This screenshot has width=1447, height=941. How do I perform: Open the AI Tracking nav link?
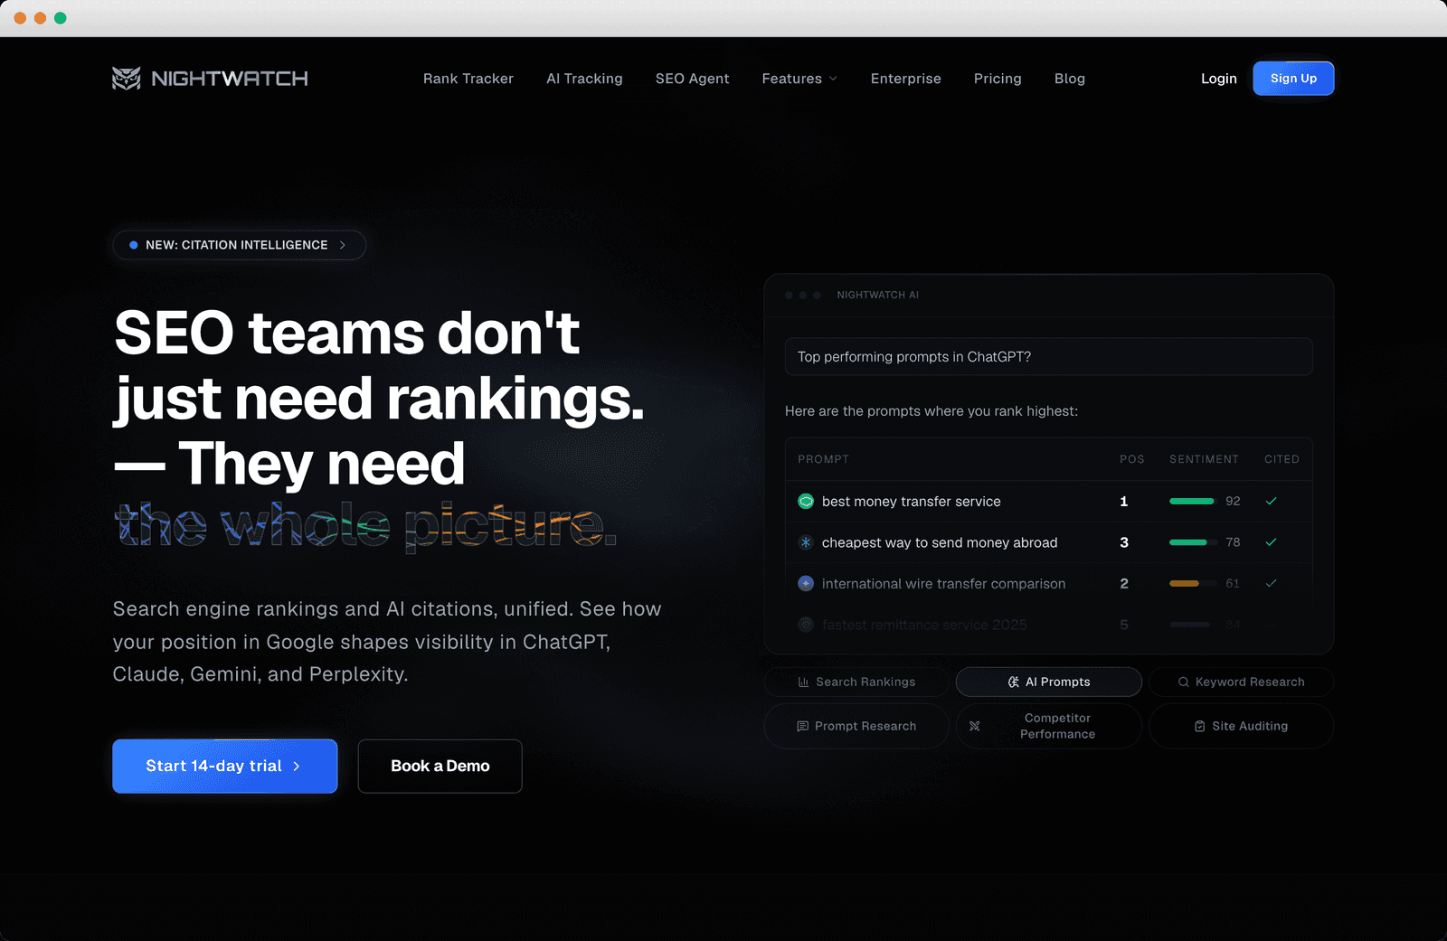point(584,79)
